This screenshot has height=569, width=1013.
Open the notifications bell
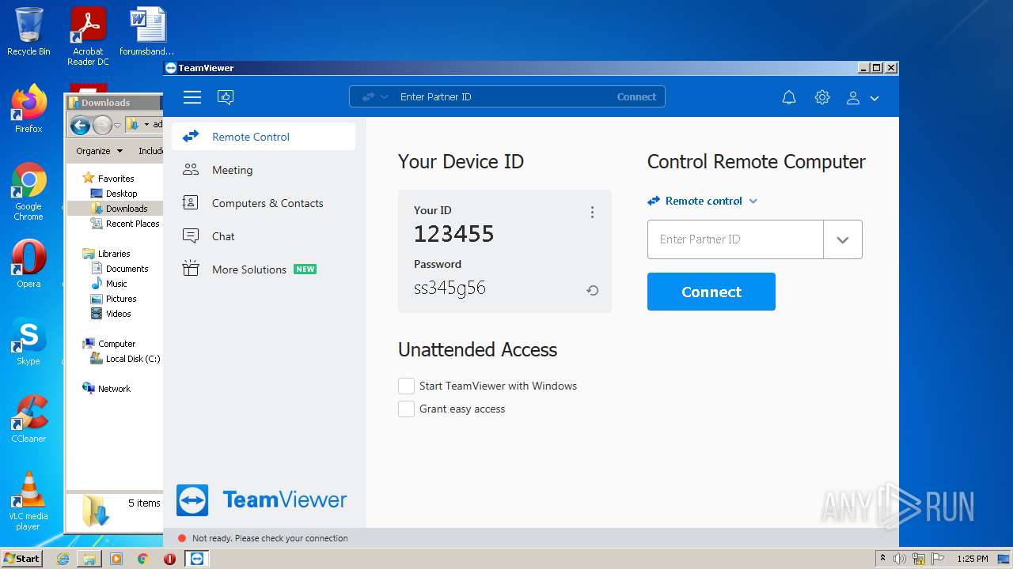point(789,97)
